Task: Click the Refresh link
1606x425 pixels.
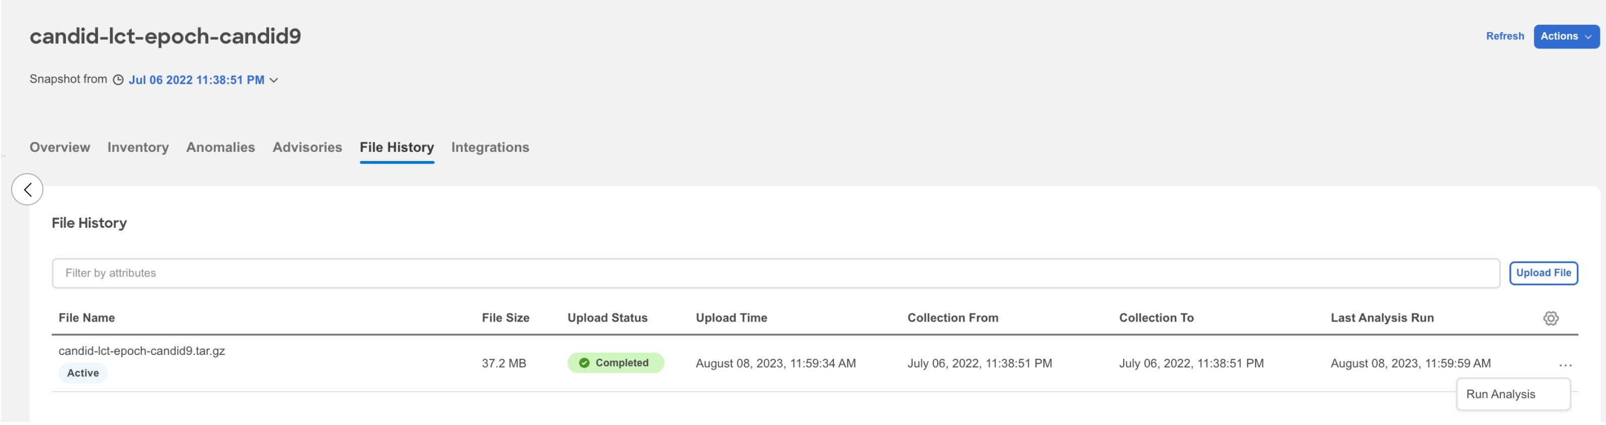Action: [x=1504, y=36]
